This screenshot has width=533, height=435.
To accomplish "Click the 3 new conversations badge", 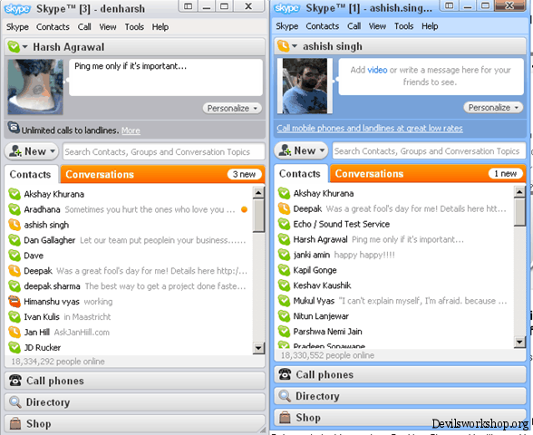I will click(245, 174).
